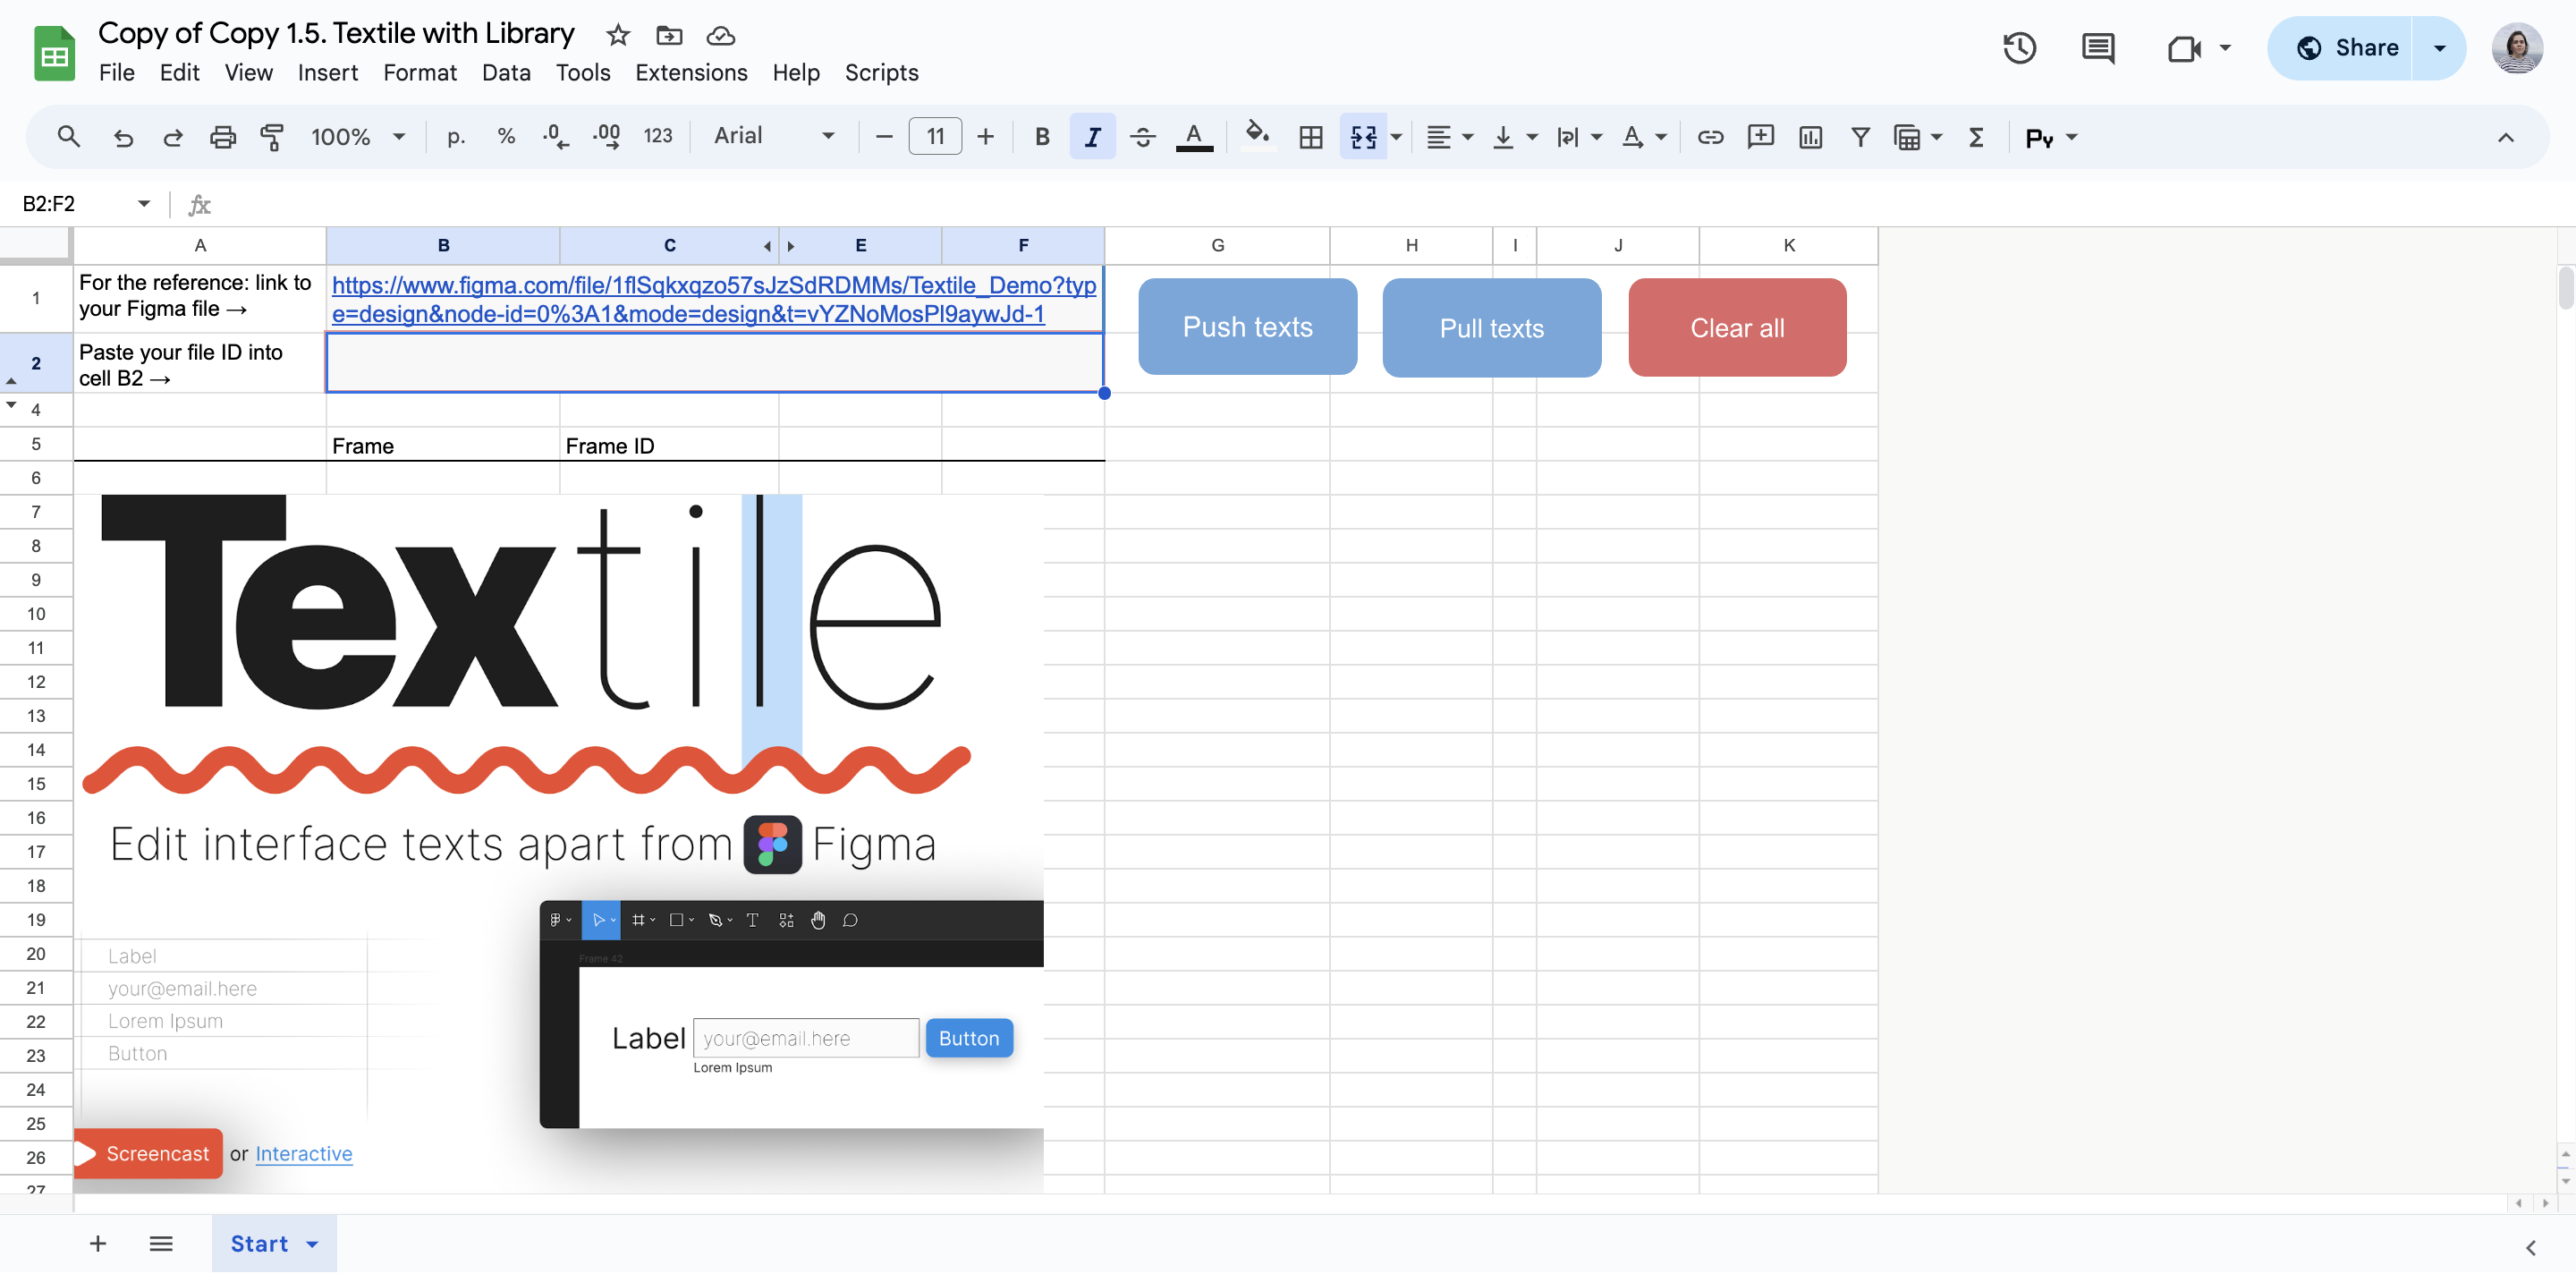Toggle strikethrough formatting
Image resolution: width=2576 pixels, height=1274 pixels.
(x=1143, y=137)
